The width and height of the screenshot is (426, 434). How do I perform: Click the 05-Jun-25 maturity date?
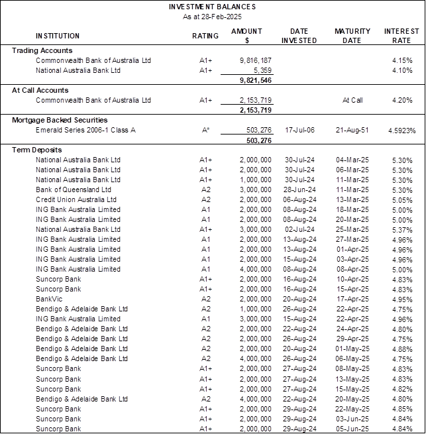(352, 429)
